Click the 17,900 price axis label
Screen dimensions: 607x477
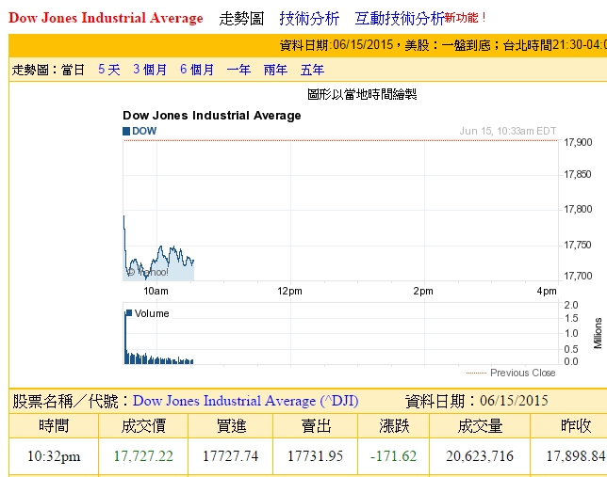[578, 142]
